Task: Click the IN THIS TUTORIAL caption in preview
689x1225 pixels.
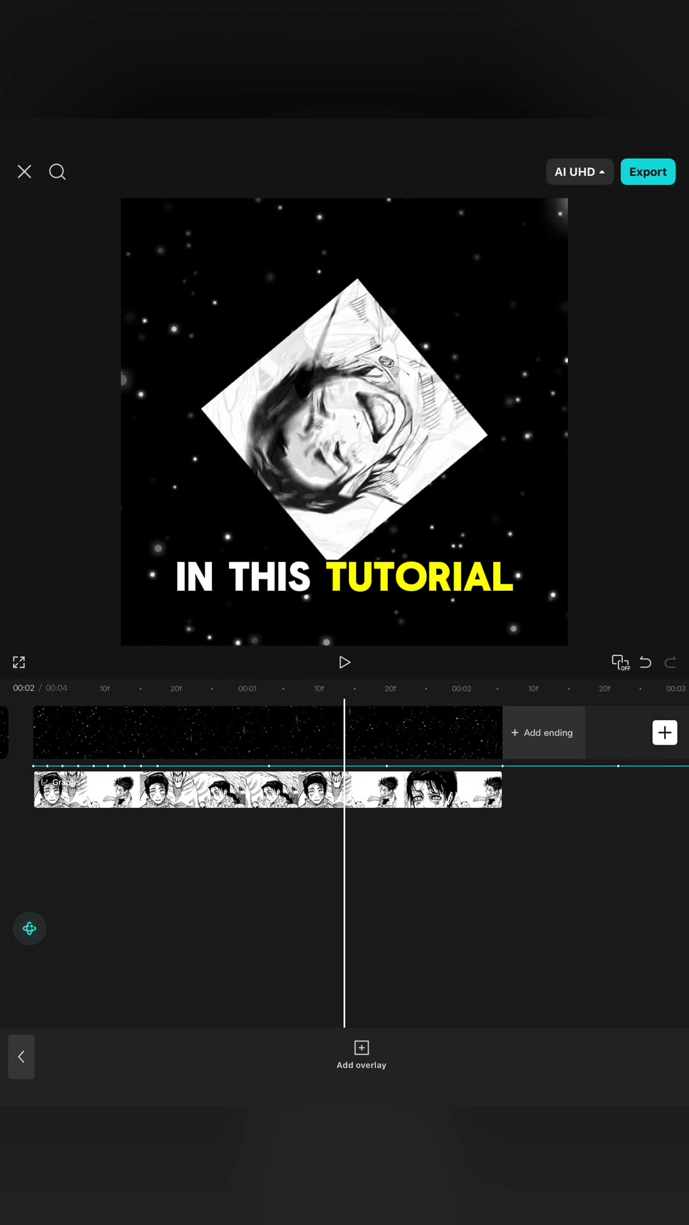Action: click(x=344, y=577)
